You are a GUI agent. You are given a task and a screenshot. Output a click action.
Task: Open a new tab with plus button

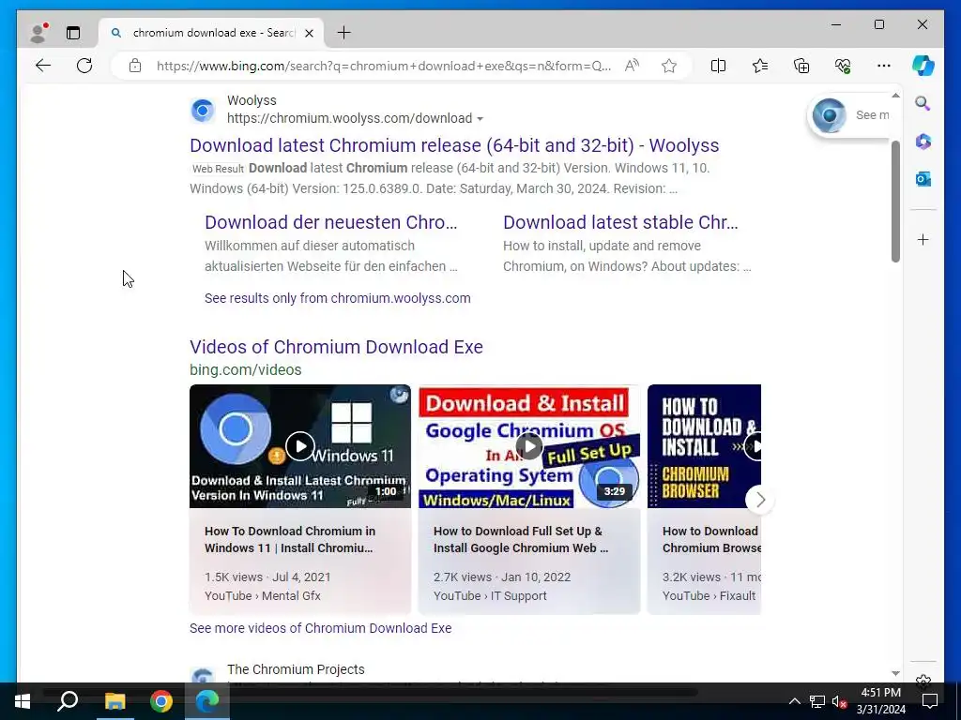[343, 33]
